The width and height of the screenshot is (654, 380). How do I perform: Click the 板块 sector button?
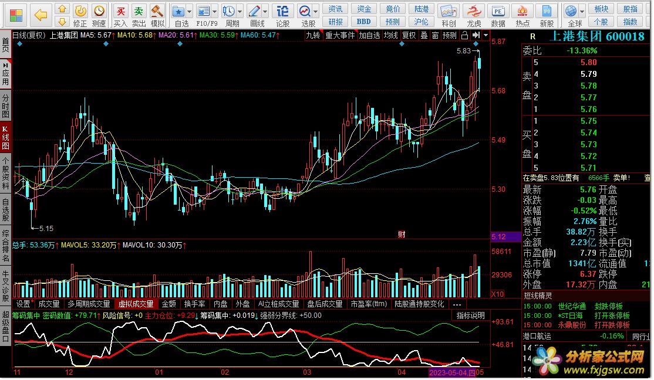pyautogui.click(x=601, y=9)
